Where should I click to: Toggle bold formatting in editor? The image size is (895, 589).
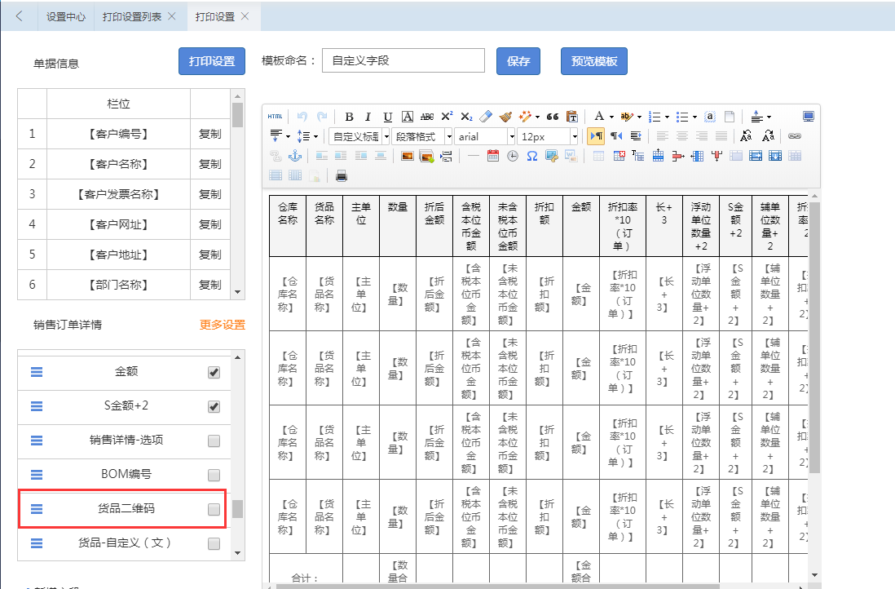coord(350,117)
